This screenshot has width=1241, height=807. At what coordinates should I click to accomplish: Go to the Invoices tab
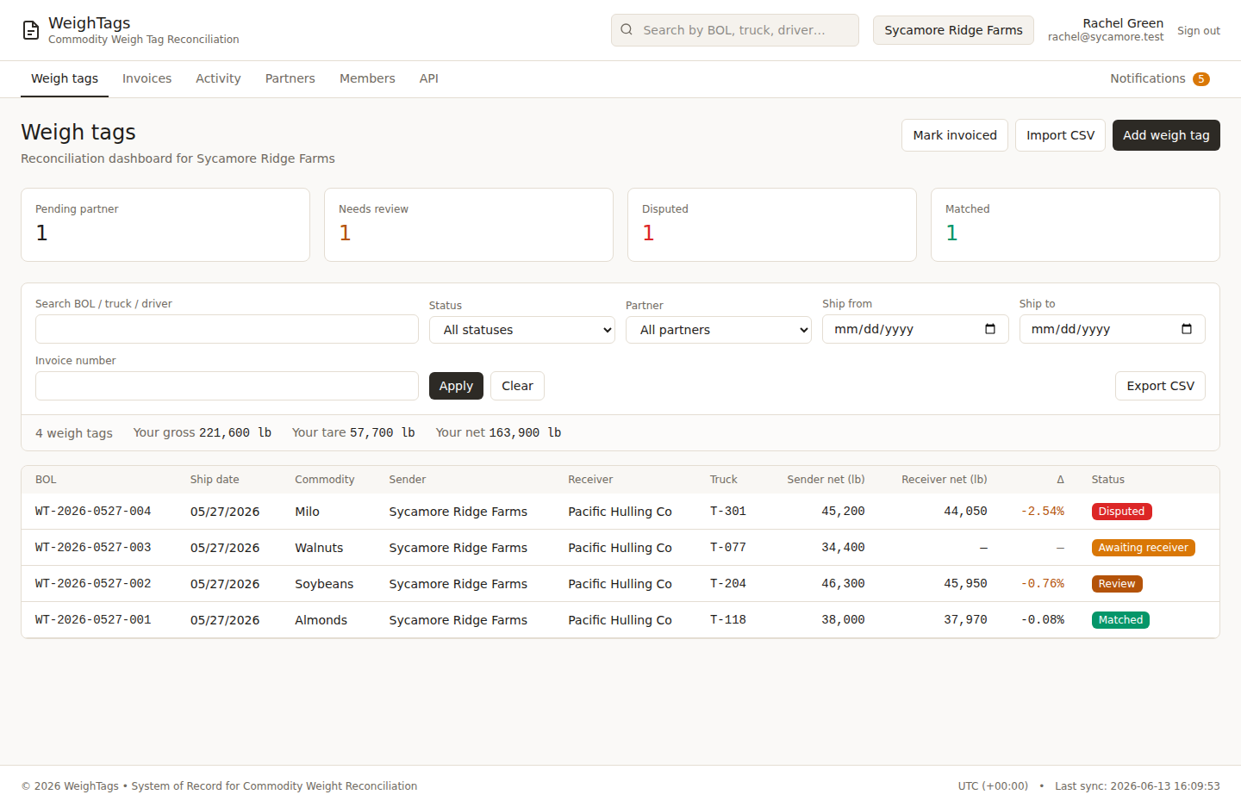click(x=147, y=78)
